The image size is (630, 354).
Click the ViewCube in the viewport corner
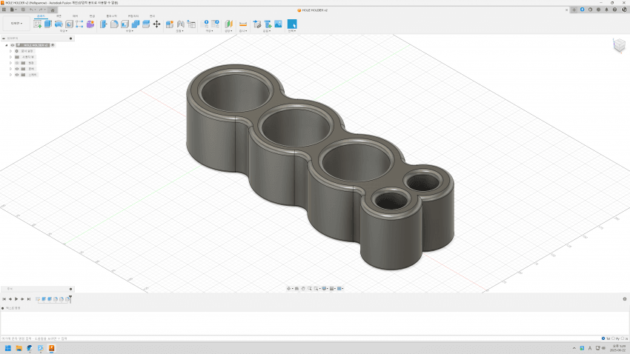coord(619,45)
